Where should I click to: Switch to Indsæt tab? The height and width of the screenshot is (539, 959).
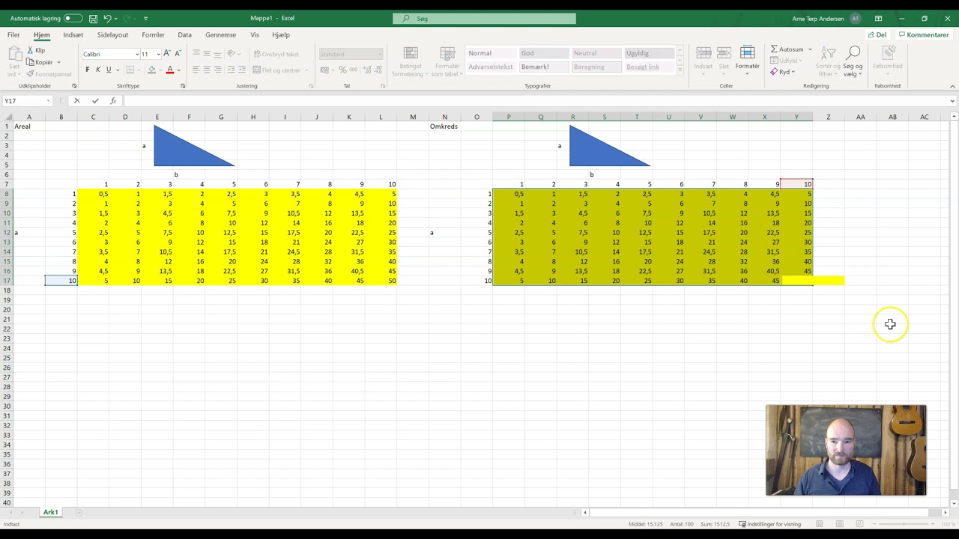(73, 34)
